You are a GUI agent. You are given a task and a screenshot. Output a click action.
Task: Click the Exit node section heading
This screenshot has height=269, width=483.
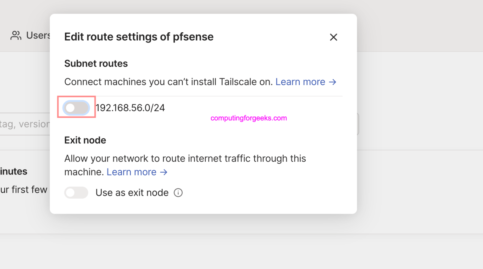coord(85,140)
